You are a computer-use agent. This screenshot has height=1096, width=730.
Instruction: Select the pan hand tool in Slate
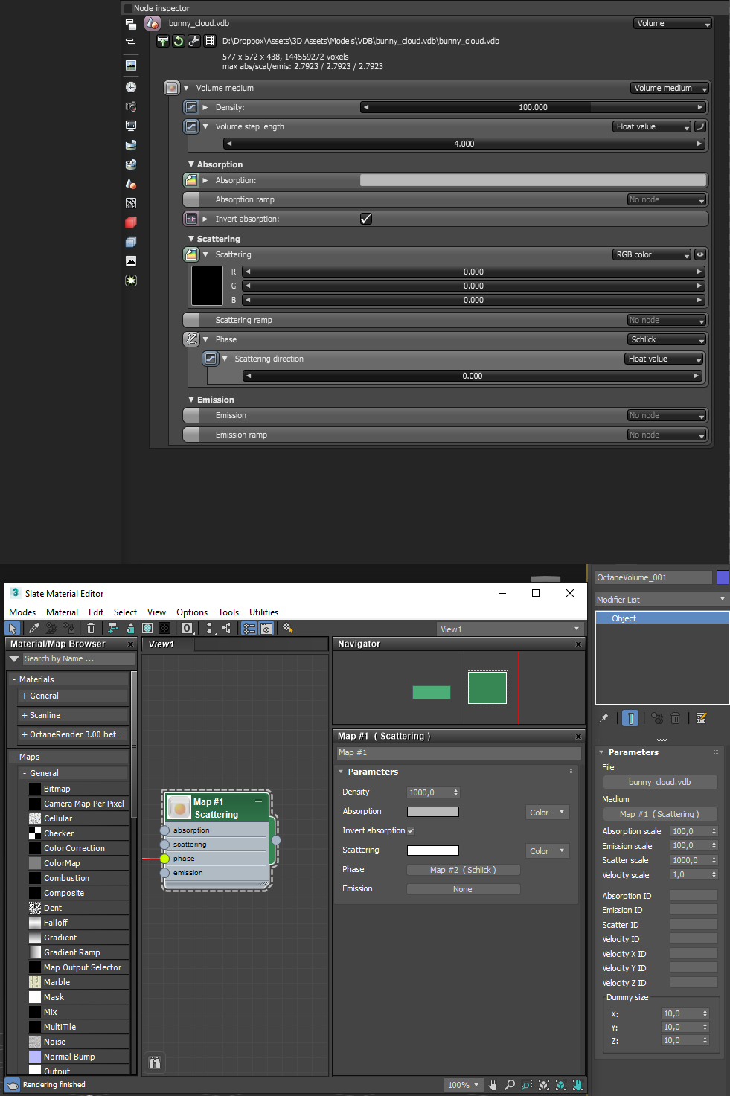pos(493,1085)
